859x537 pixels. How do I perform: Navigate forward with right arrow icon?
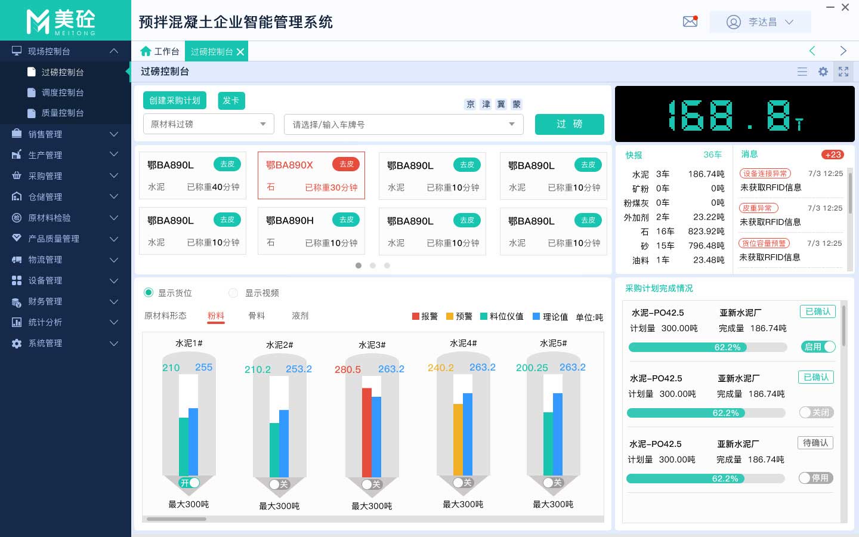pyautogui.click(x=843, y=51)
